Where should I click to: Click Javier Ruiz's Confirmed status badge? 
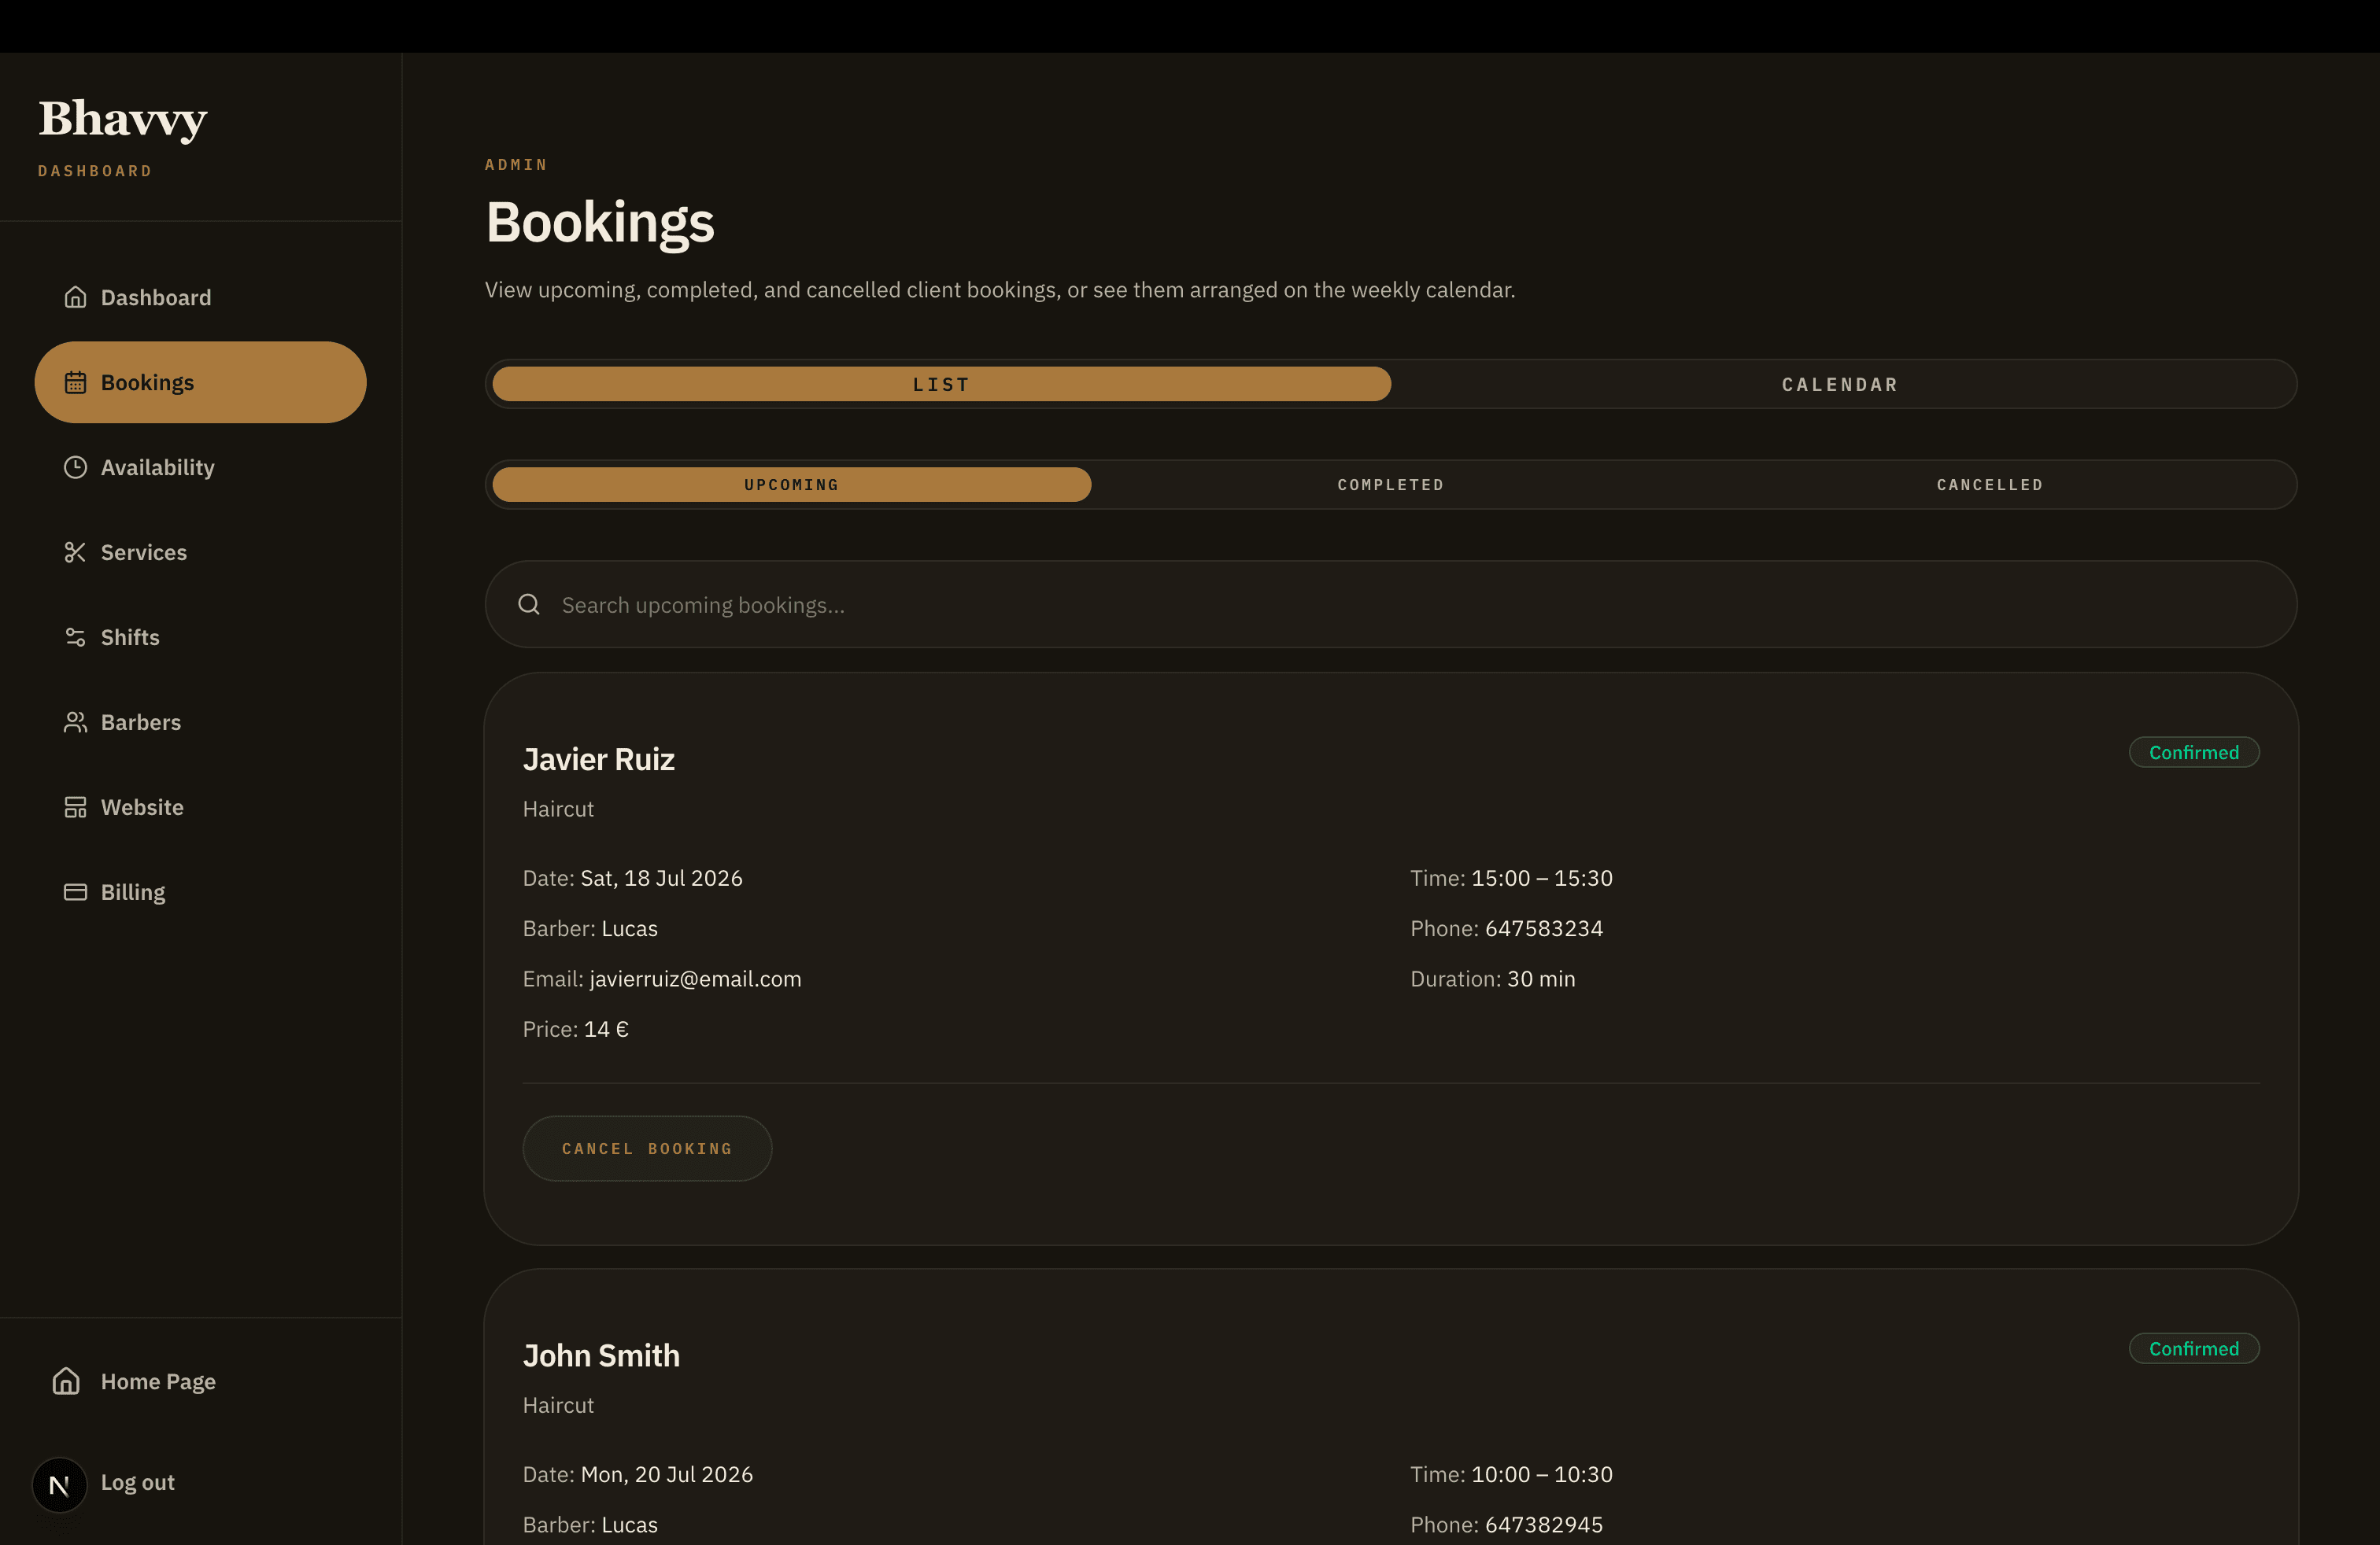point(2194,753)
